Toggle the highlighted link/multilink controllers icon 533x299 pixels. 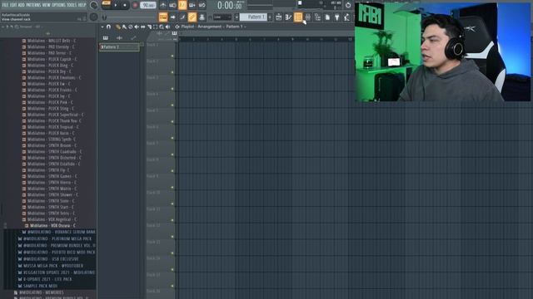tap(192, 17)
